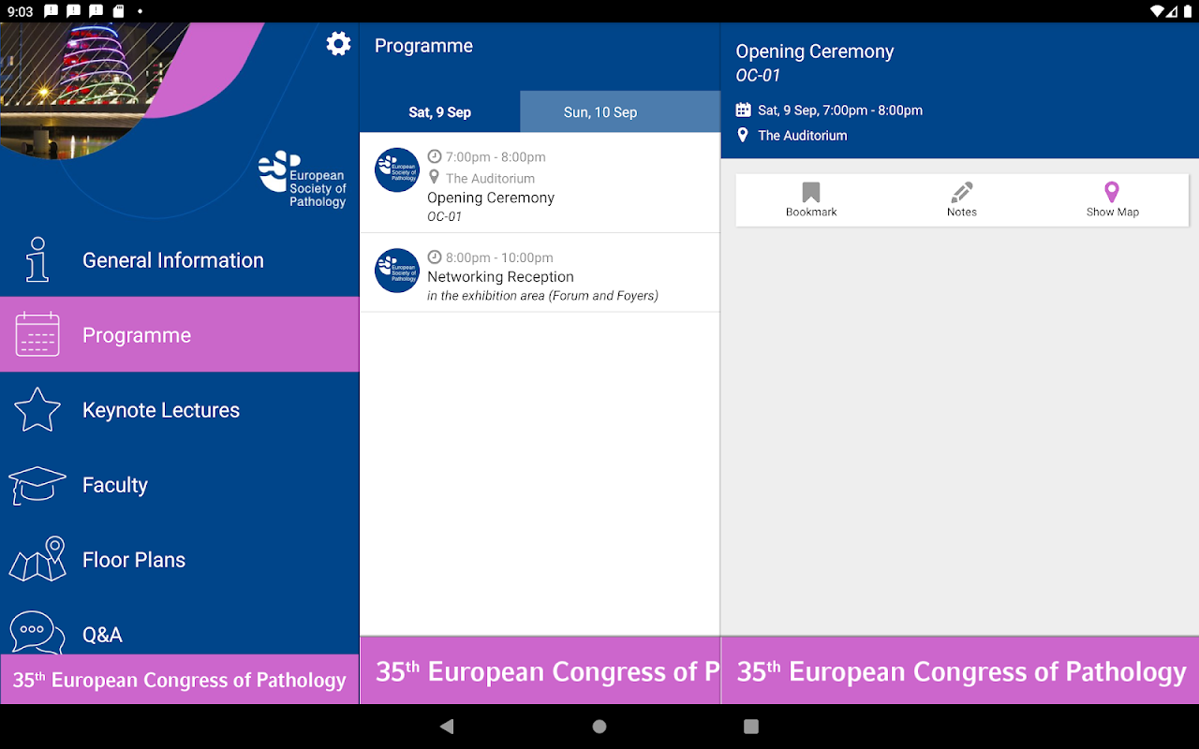Select Programme in the sidebar
Viewport: 1199px width, 749px height.
point(179,334)
